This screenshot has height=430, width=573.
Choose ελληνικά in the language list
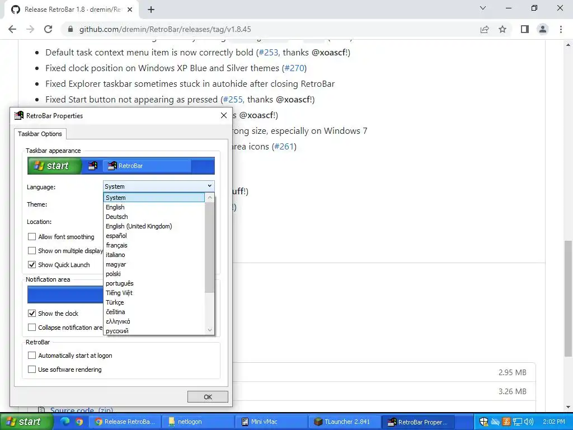point(154,321)
